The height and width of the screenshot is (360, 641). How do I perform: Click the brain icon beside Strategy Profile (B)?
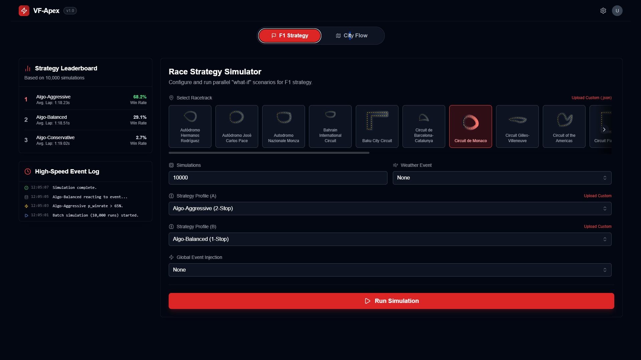[x=171, y=227]
